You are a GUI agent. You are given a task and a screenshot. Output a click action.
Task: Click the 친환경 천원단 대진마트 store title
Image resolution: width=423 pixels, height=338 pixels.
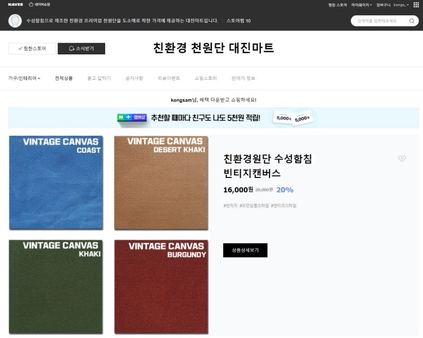[x=214, y=48]
